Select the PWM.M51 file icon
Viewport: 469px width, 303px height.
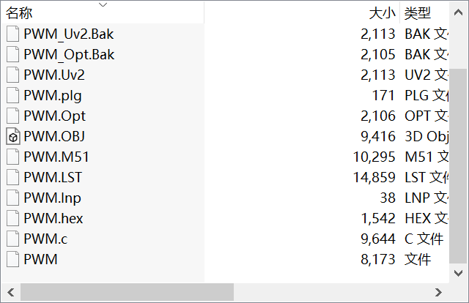coord(12,157)
